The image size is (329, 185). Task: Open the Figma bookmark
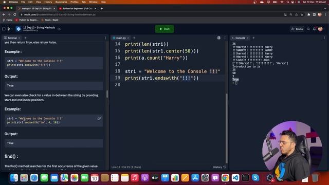(x=8, y=20)
